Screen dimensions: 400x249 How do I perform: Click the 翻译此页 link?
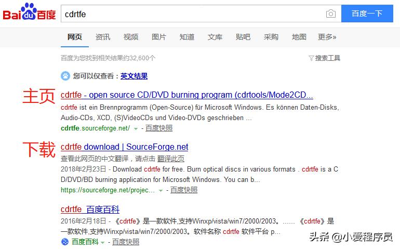[171, 159]
